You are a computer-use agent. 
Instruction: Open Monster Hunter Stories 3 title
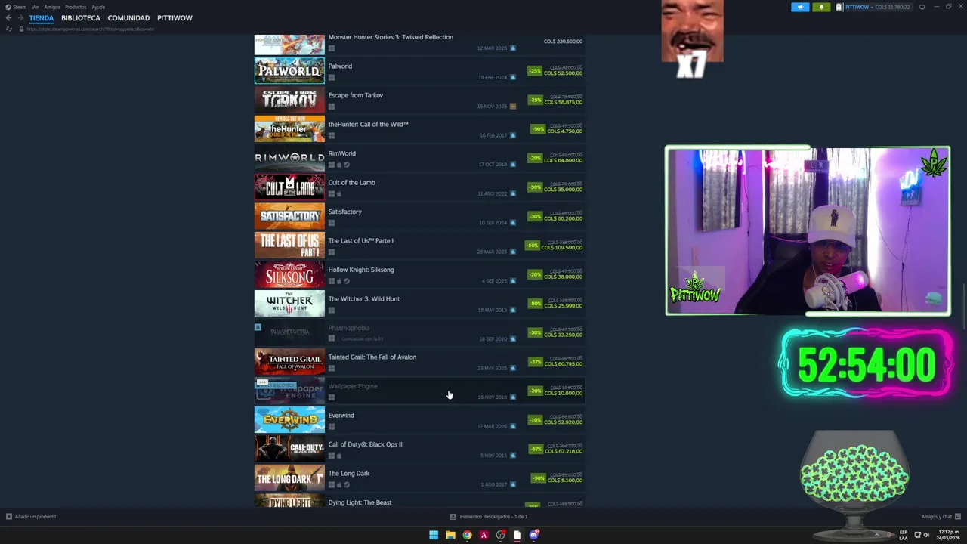point(391,37)
